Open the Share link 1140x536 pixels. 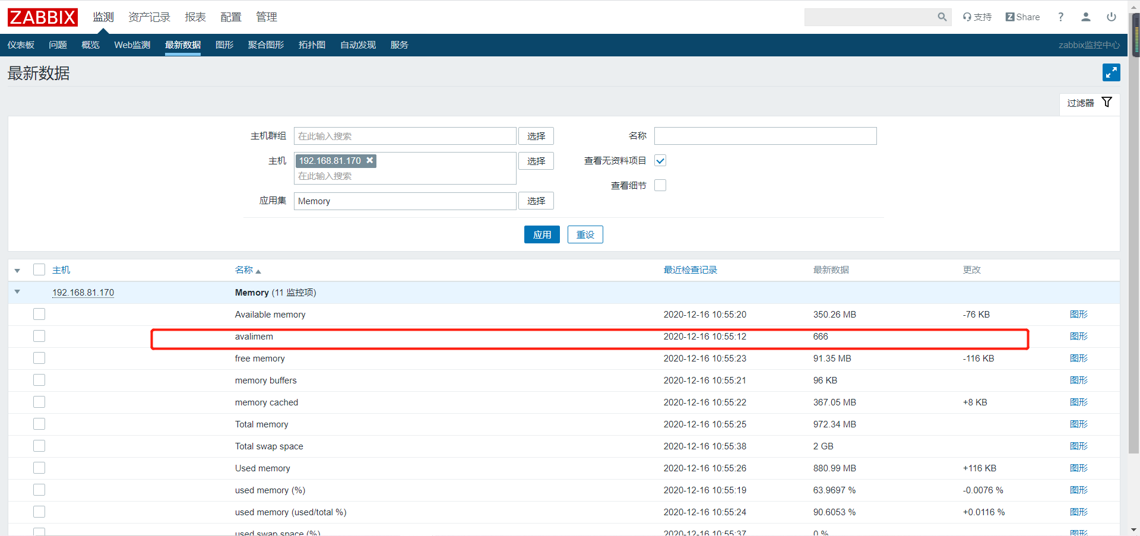point(1022,17)
